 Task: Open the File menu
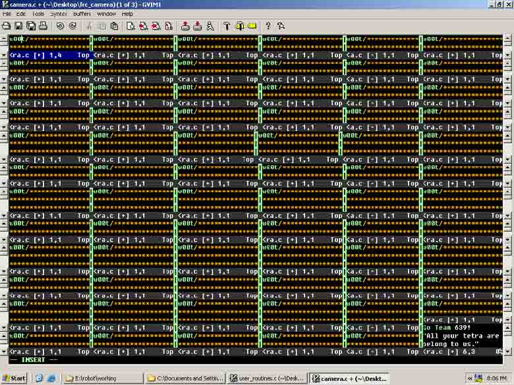pos(7,14)
